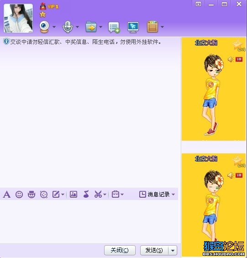Mute the lower QQ show speaker
Screen dimensions: 247x258
point(231,175)
